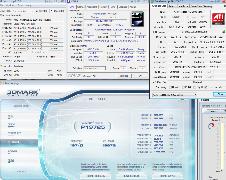Screen dimensions: 226x180
Task: Open the ABOUT section in 3DMark sidebar
Action: pyautogui.click(x=11, y=160)
